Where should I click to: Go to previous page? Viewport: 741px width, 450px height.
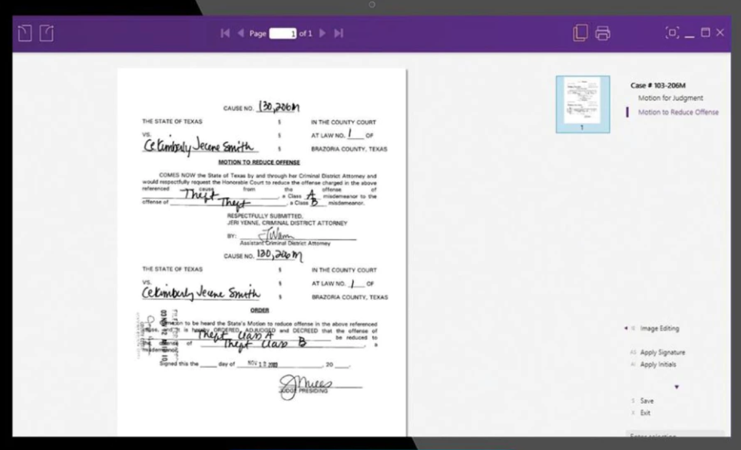pos(240,33)
